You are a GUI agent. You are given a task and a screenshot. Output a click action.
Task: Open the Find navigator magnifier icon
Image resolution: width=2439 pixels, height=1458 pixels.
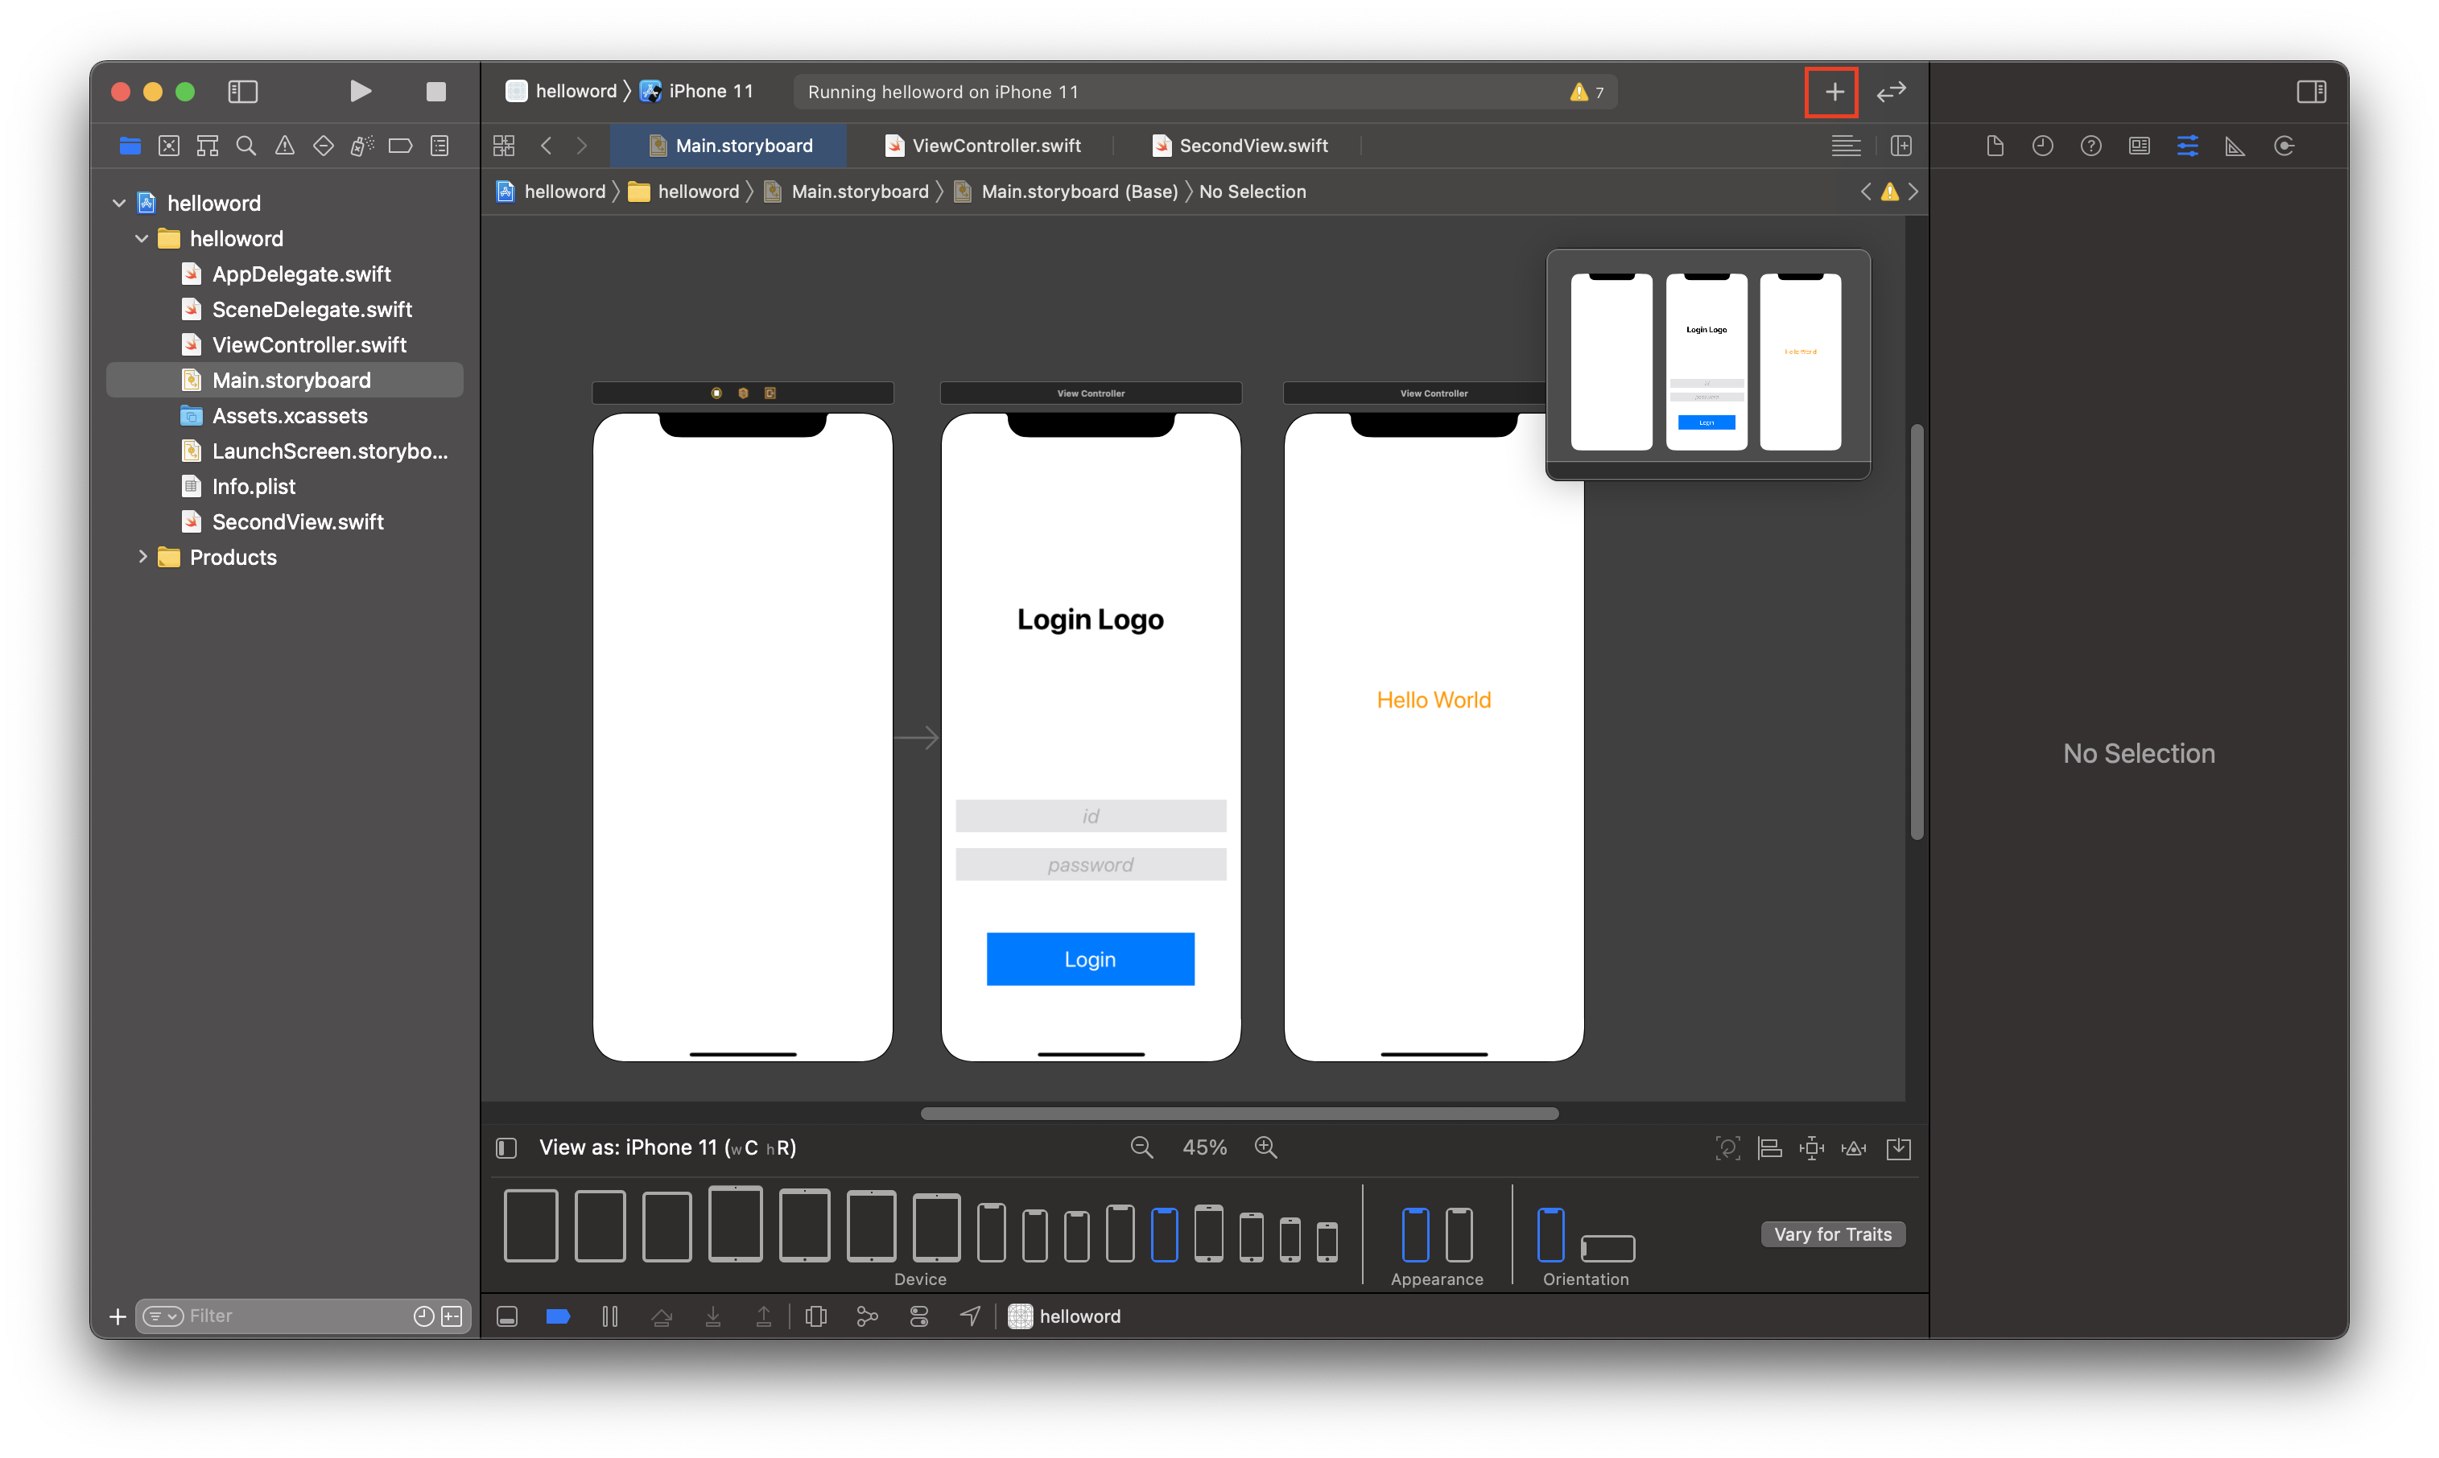tap(246, 146)
